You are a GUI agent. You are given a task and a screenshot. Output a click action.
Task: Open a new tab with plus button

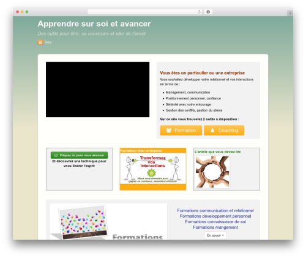[290, 13]
